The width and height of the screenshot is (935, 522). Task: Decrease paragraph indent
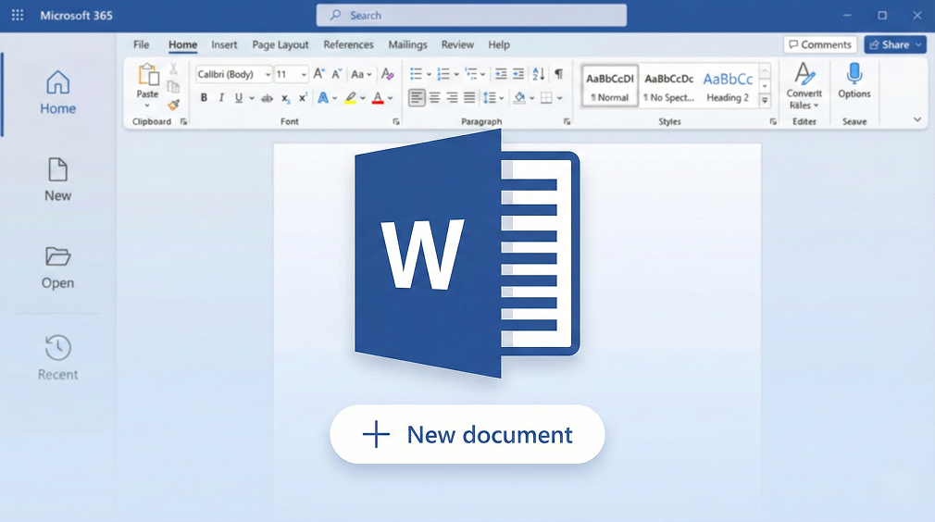click(501, 74)
